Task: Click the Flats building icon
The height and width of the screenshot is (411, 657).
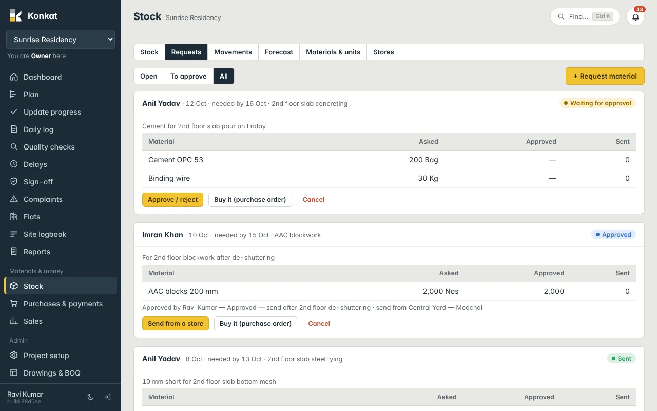Action: [x=14, y=217]
